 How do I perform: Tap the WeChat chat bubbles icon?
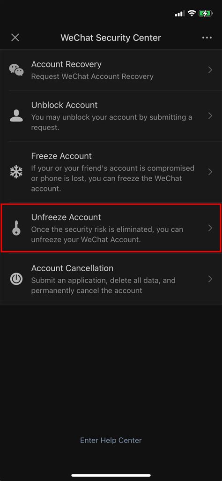click(x=16, y=70)
